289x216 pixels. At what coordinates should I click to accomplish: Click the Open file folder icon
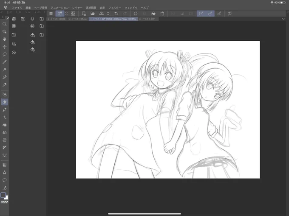coord(93,14)
